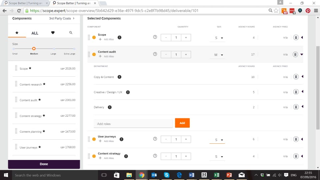Image resolution: width=320 pixels, height=180 pixels.
Task: Increase Content audit quantity
Action: (186, 54)
